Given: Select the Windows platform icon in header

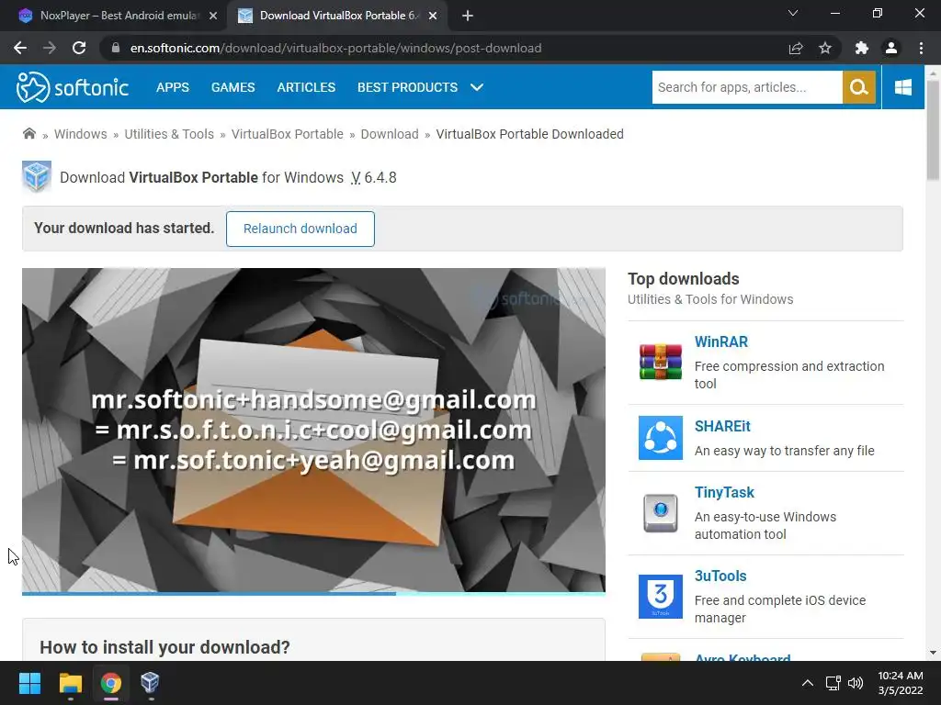Looking at the screenshot, I should tap(902, 87).
